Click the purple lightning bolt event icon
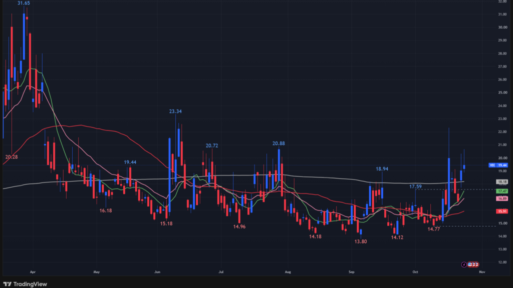Viewport: 513px width, 288px height. pos(464,264)
